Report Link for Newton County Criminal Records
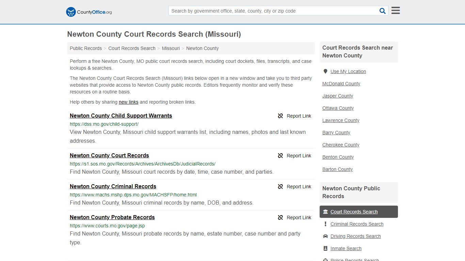Screen dimensions: 465x261 coord(294,187)
